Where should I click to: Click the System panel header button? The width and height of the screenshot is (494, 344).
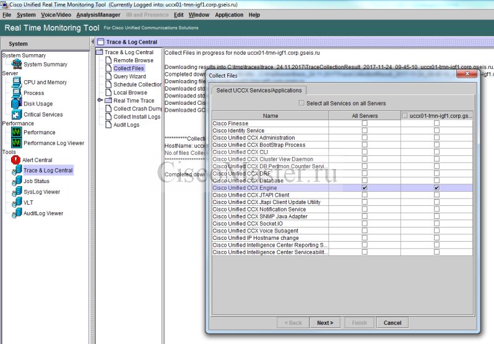pos(45,44)
